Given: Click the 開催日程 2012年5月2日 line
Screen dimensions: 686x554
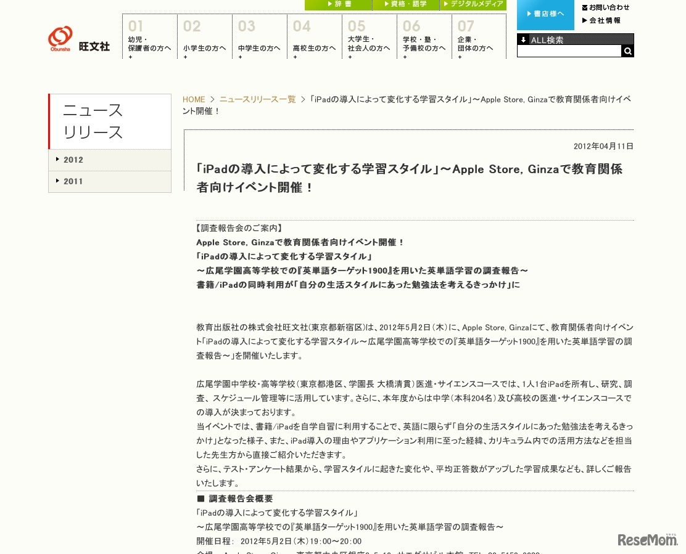Looking at the screenshot, I should click(x=279, y=541).
